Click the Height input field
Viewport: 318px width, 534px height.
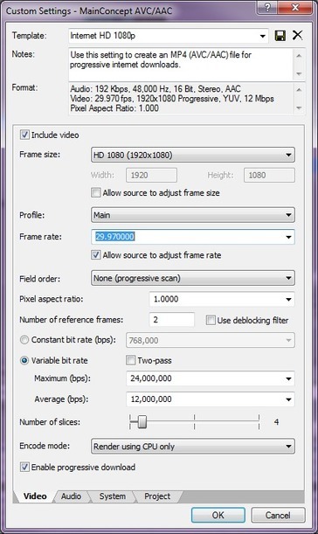(269, 175)
